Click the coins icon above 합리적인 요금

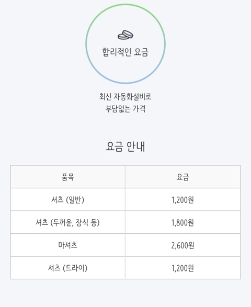(125, 35)
